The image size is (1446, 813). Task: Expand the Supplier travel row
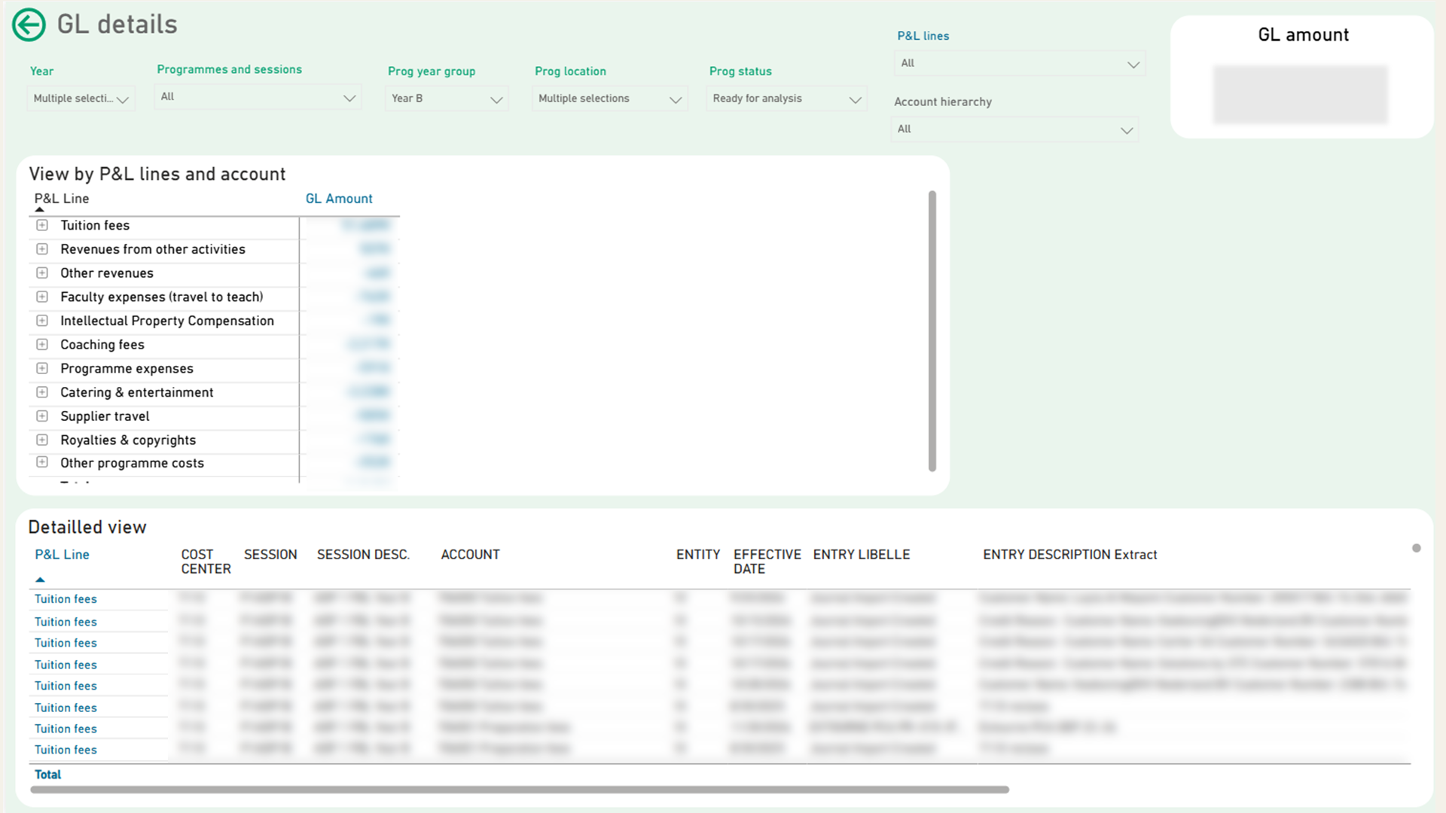tap(42, 416)
